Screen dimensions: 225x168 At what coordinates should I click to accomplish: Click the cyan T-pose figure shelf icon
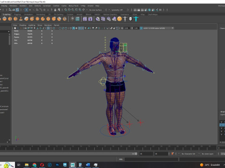point(136,19)
